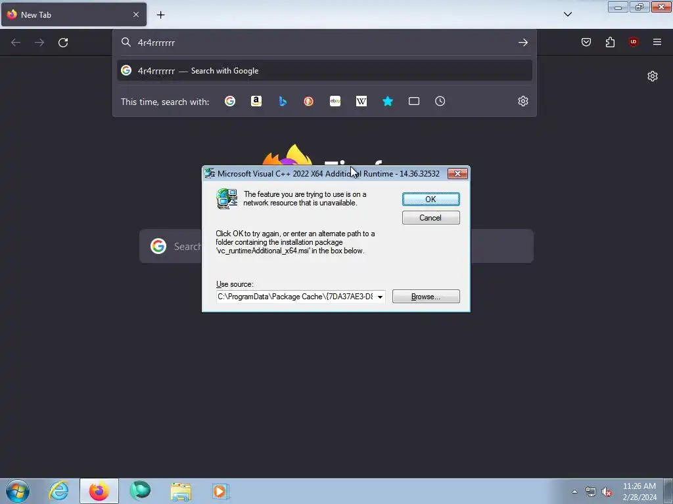
Task: Search with Wikipedia this time
Action: pyautogui.click(x=361, y=101)
